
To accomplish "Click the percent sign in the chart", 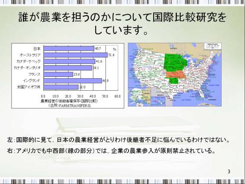I will [x=115, y=49].
